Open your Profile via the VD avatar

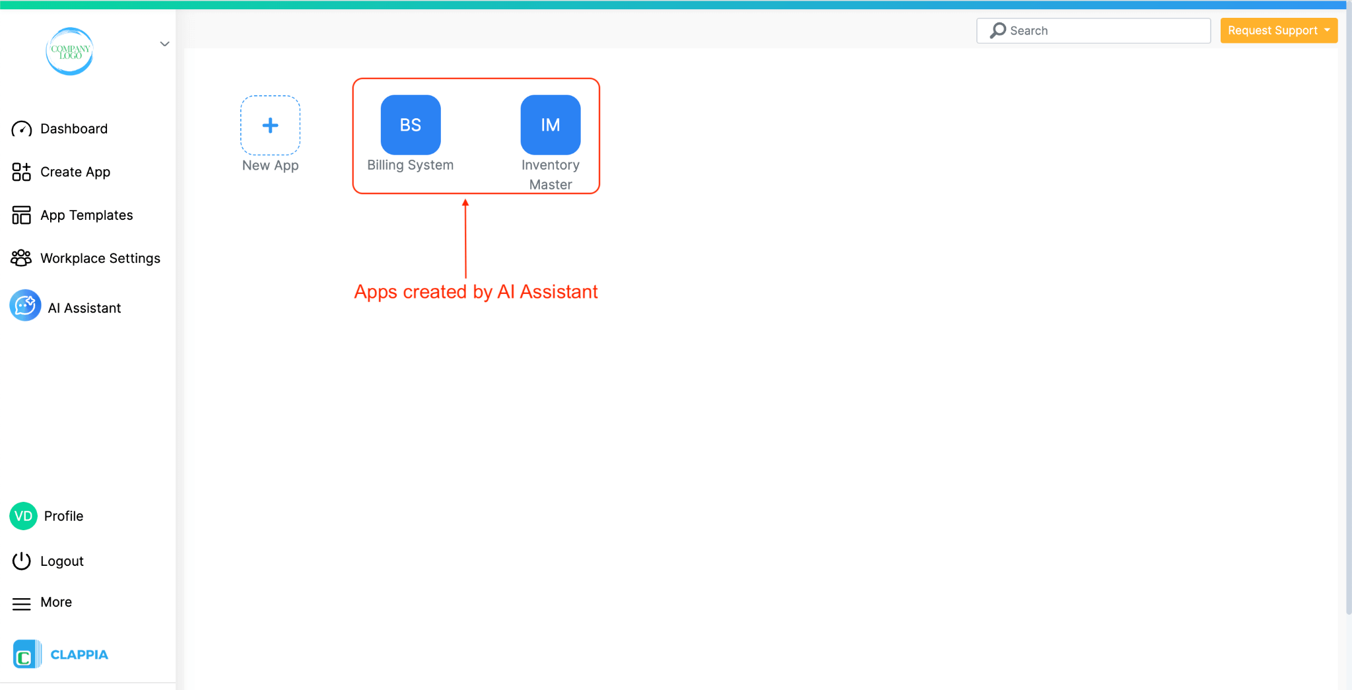[22, 516]
